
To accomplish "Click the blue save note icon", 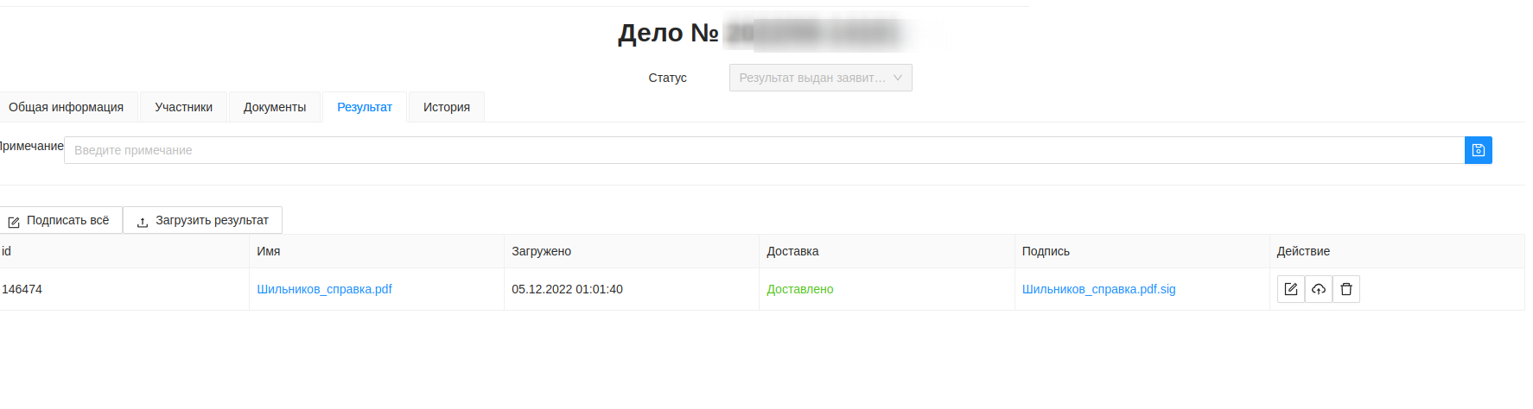I will tap(1478, 150).
